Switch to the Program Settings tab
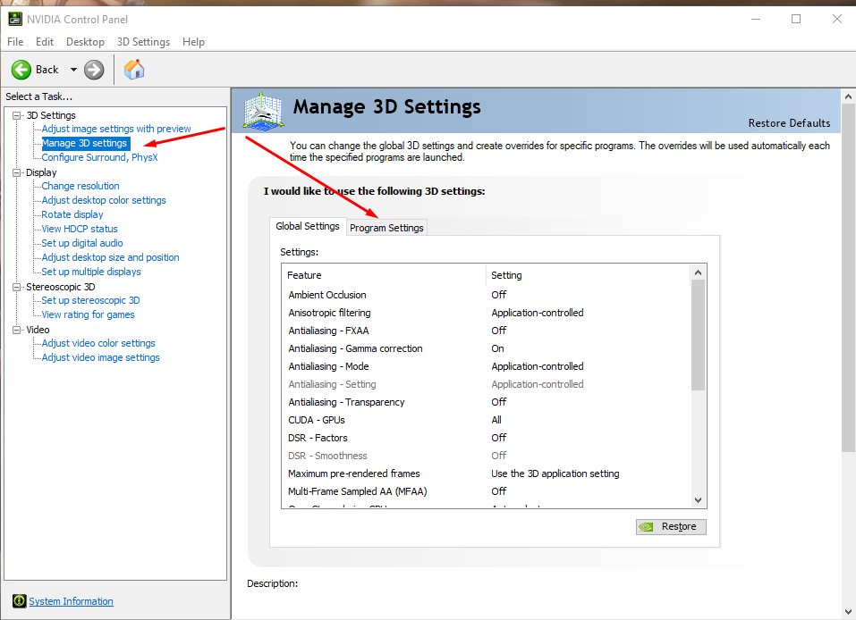856x620 pixels. click(x=386, y=228)
